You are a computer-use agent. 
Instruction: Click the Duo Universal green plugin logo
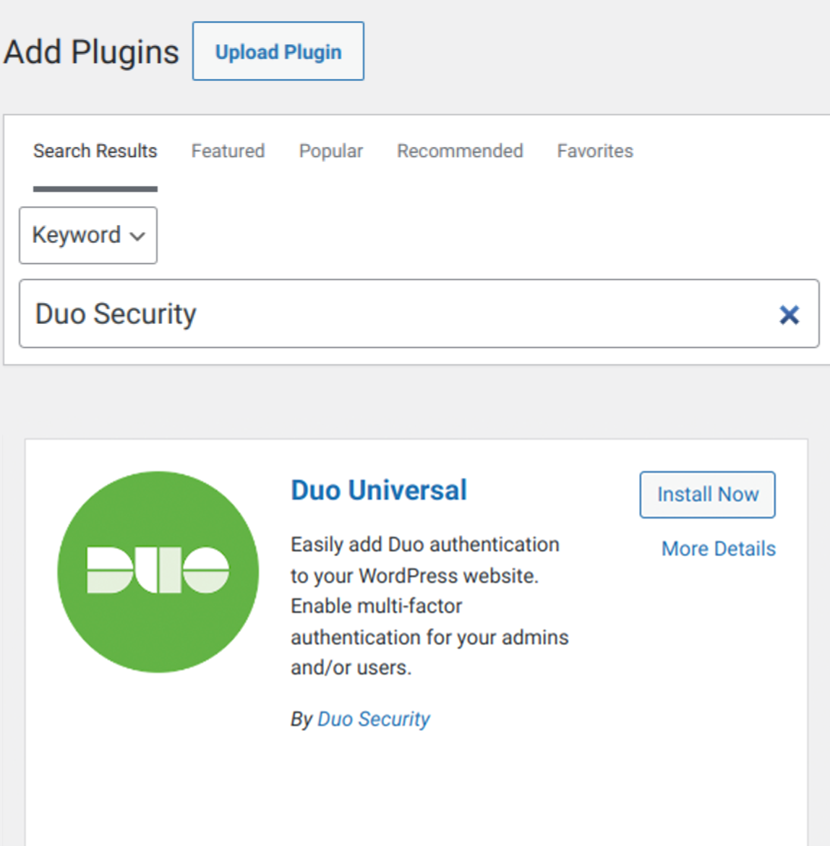coord(156,572)
